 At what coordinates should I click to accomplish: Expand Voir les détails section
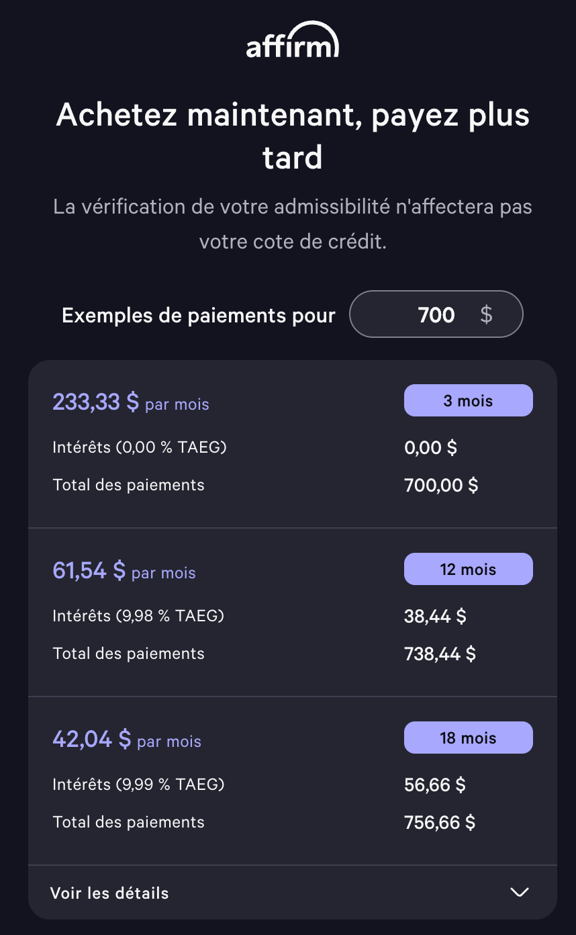(x=292, y=893)
